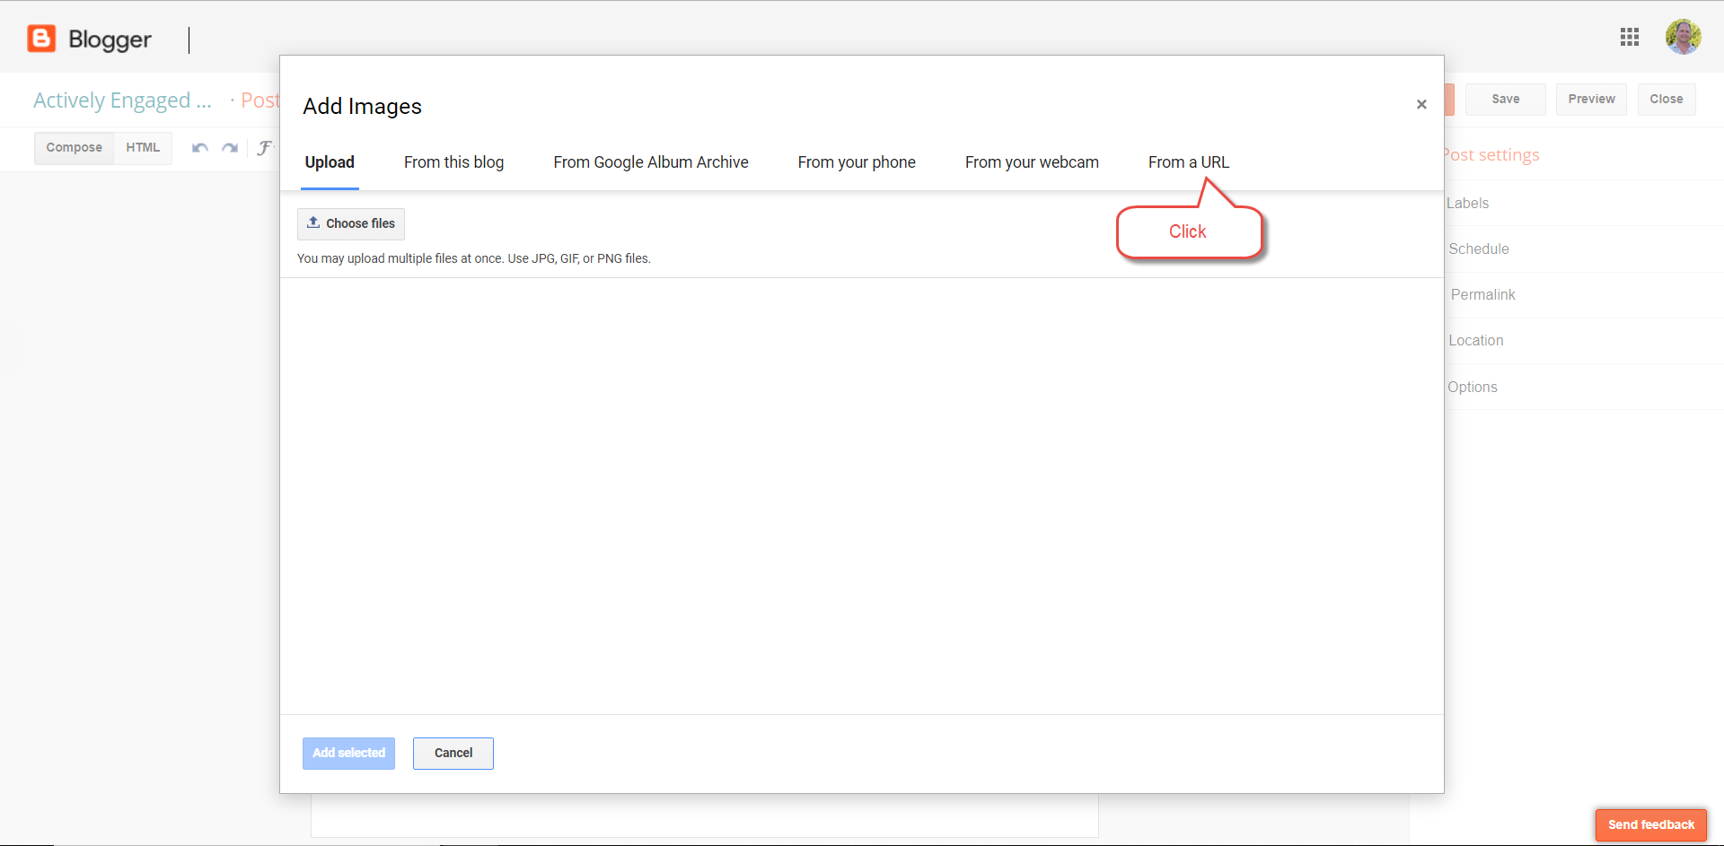Expand the Schedule section
Image resolution: width=1724 pixels, height=846 pixels.
pos(1479,249)
